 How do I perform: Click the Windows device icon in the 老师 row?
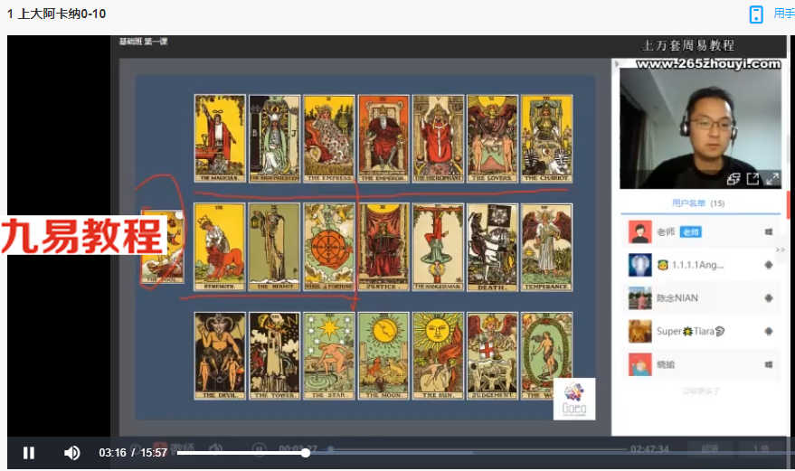769,231
